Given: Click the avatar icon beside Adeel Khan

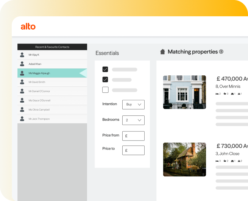Looking at the screenshot, I should (22, 64).
